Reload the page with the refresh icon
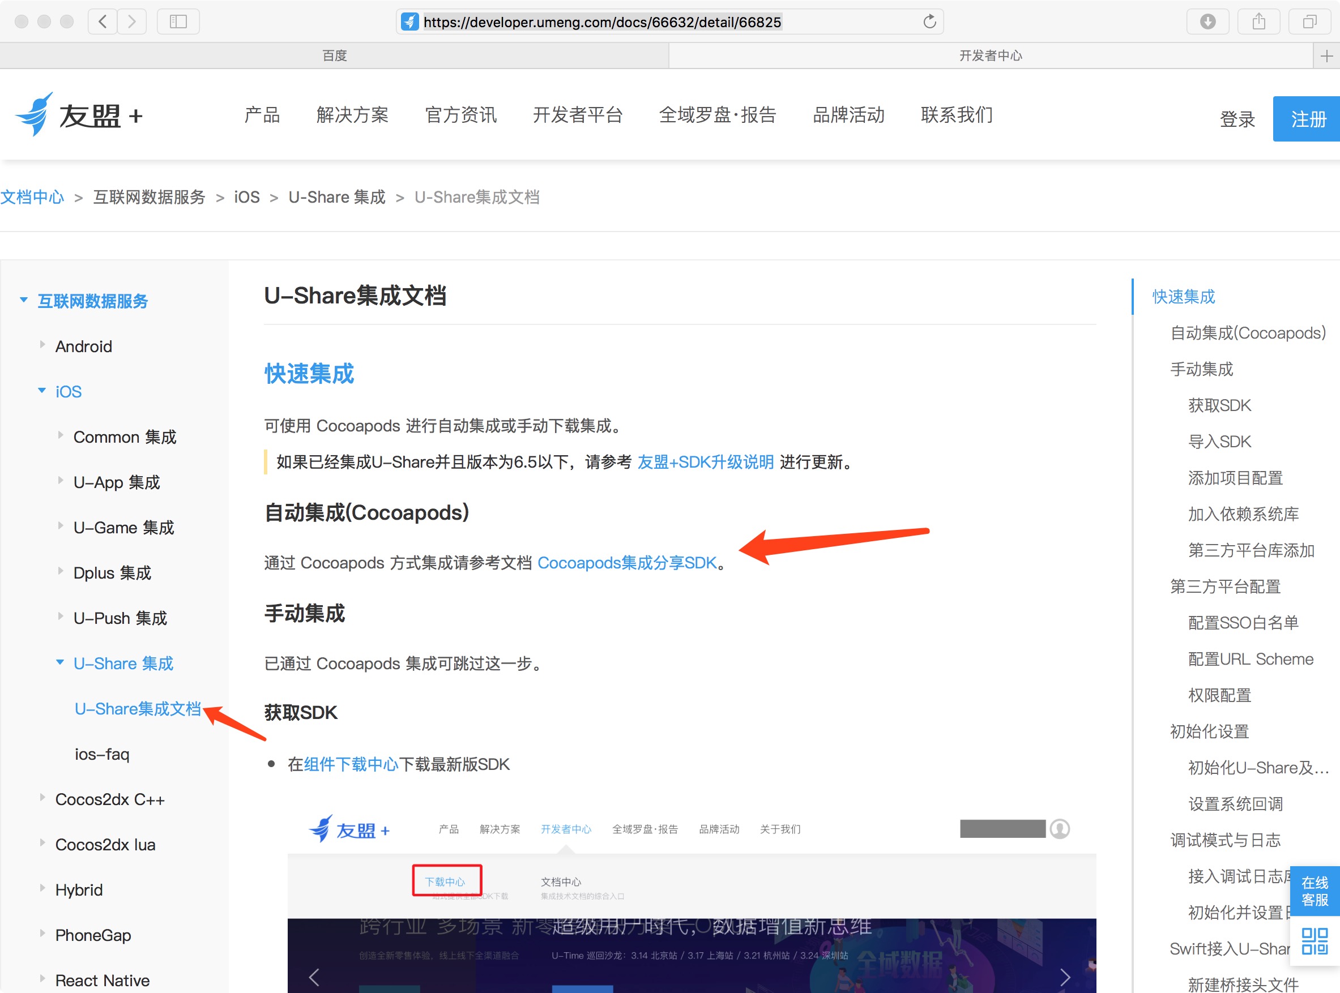The height and width of the screenshot is (993, 1340). [929, 22]
